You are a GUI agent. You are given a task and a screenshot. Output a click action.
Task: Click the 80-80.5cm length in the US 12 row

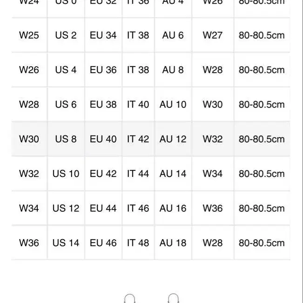click(262, 208)
